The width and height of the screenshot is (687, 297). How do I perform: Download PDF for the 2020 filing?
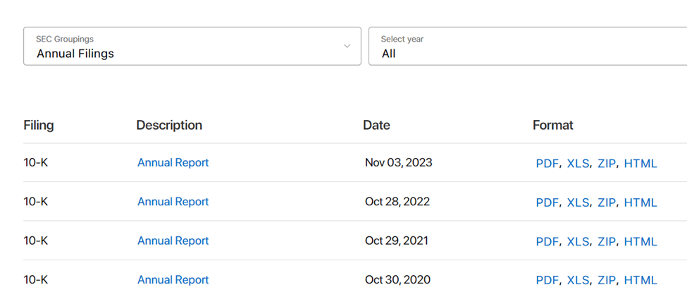click(547, 281)
